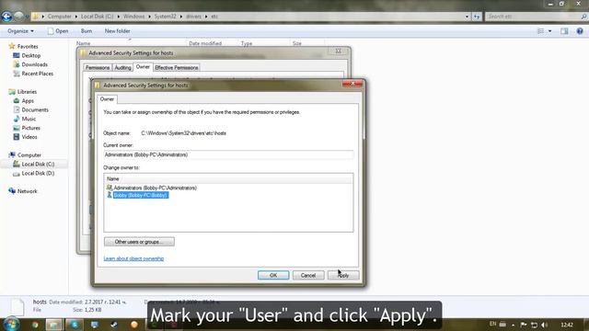This screenshot has width=589, height=331.
Task: Select Administrators (Bobby-PC\Administrators) in owner list
Action: coord(156,188)
